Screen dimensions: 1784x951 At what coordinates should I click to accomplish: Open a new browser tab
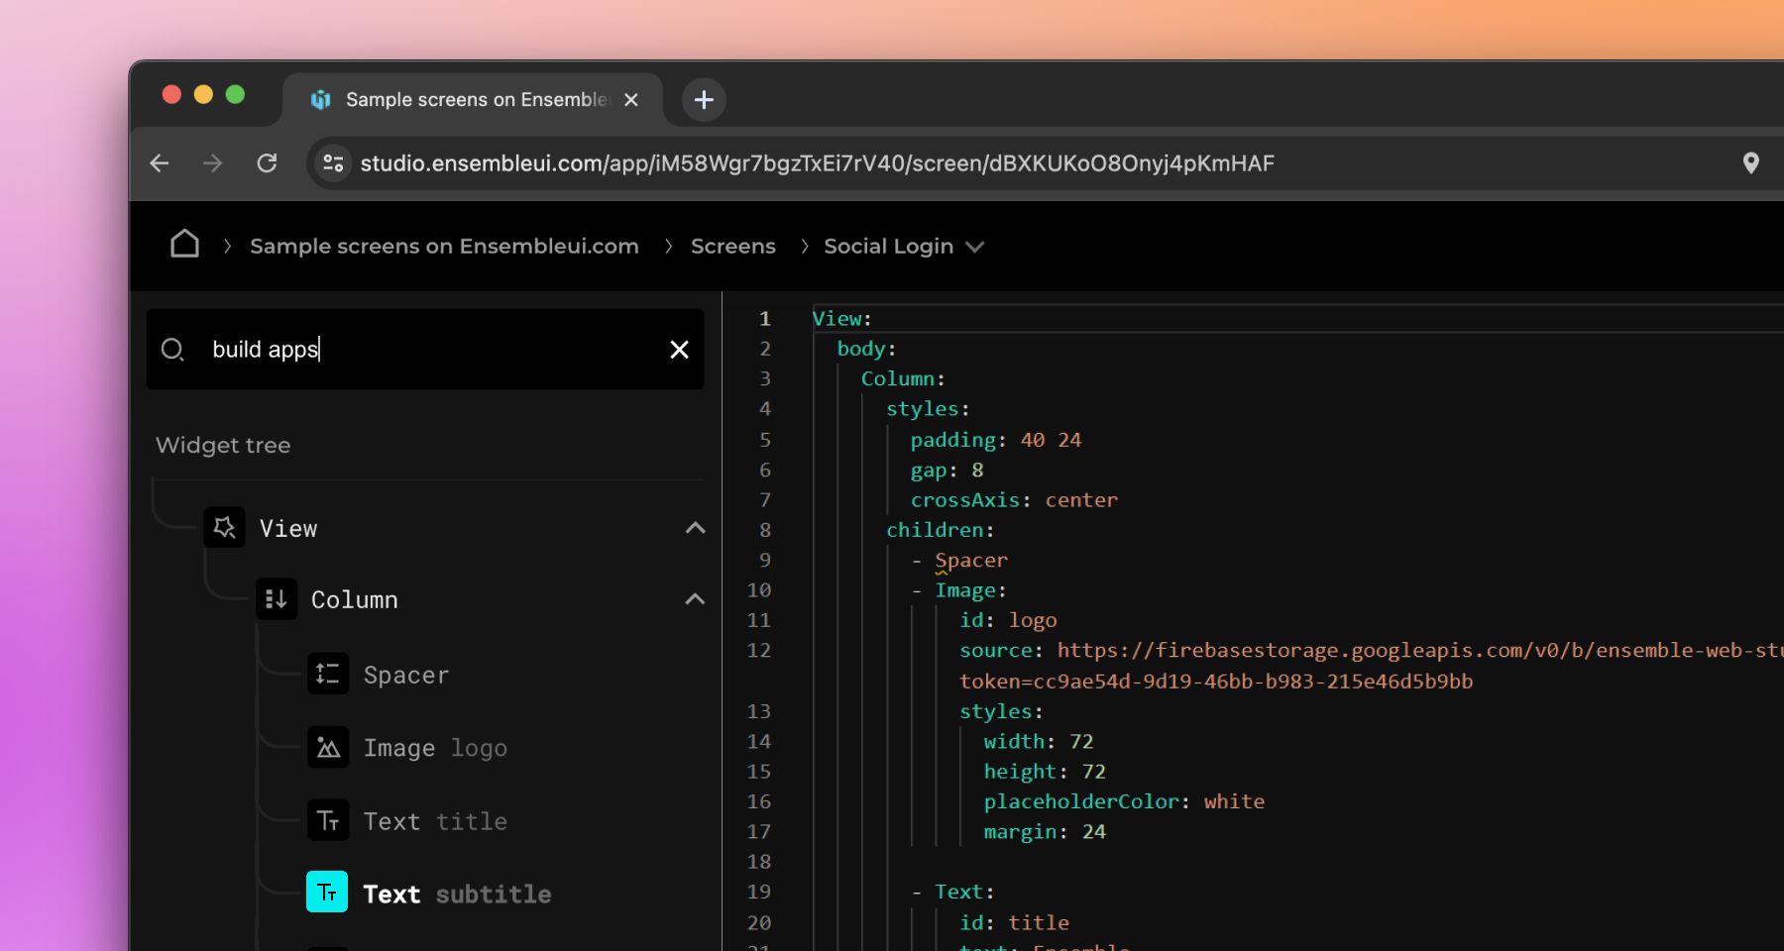tap(704, 100)
